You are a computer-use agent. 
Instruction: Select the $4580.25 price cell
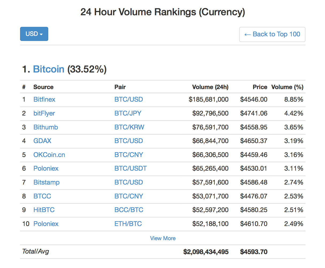click(x=254, y=210)
